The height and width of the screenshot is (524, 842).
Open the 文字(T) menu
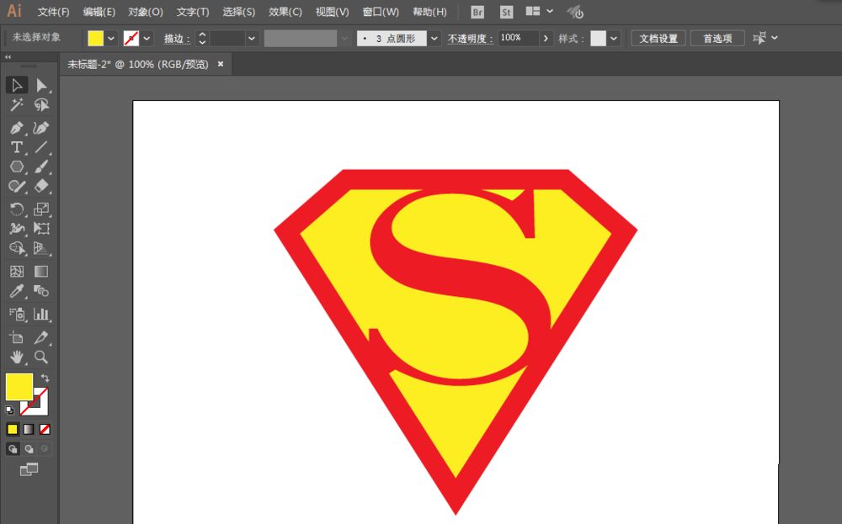(x=193, y=12)
